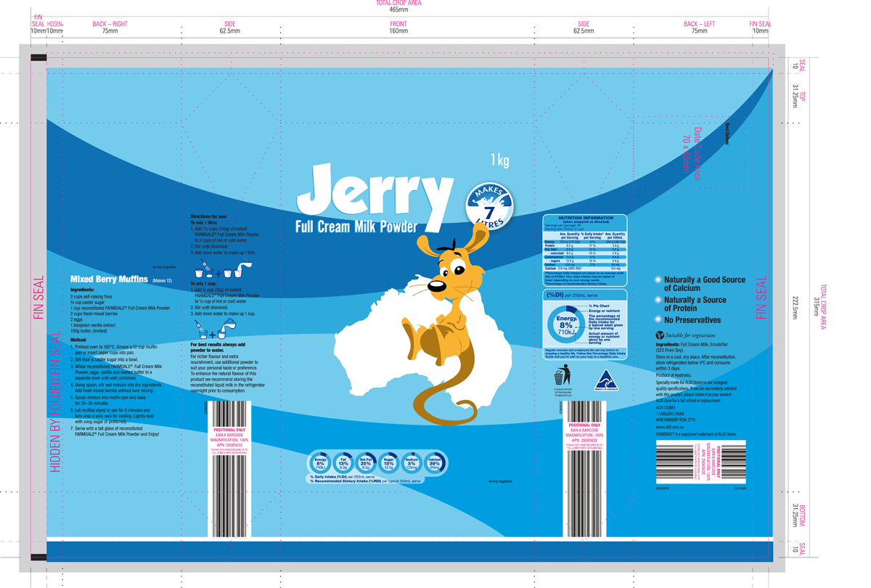
Task: Select the Nutrition Information table title
Action: click(585, 218)
